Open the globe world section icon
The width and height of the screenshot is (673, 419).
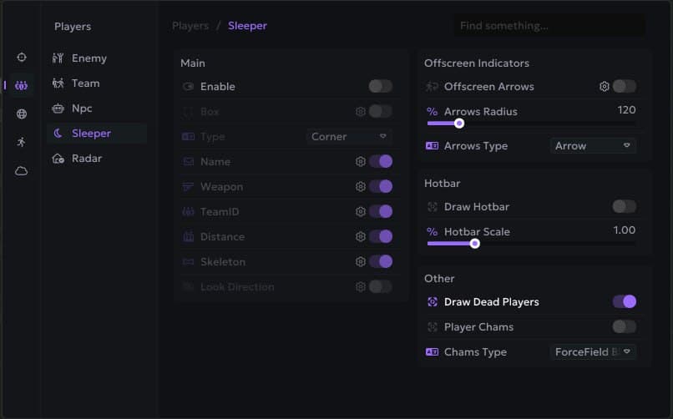(x=22, y=114)
